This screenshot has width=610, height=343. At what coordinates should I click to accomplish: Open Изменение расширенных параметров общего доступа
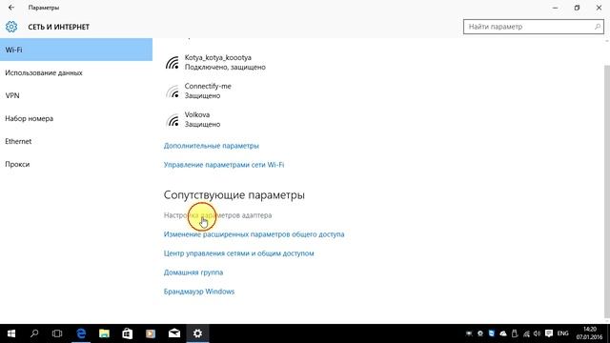click(x=254, y=234)
